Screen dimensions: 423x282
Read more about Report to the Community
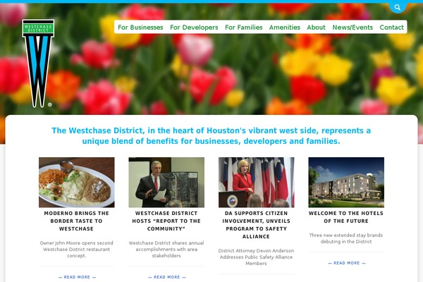coord(167,277)
